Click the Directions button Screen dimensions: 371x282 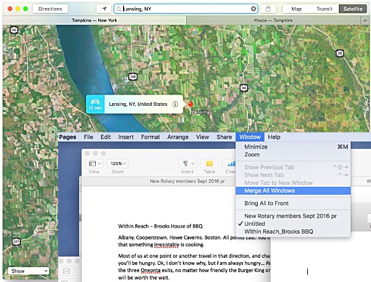(50, 9)
